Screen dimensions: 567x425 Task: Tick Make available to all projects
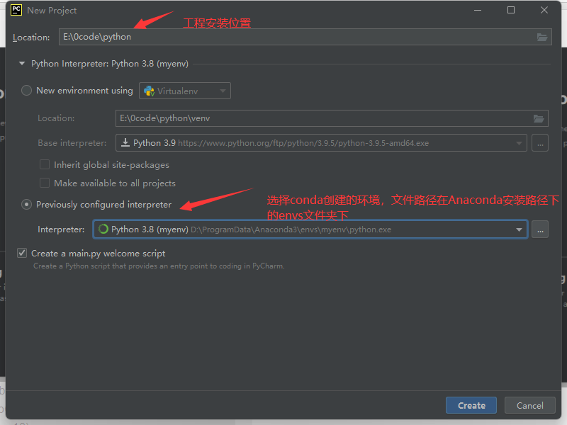tap(45, 183)
